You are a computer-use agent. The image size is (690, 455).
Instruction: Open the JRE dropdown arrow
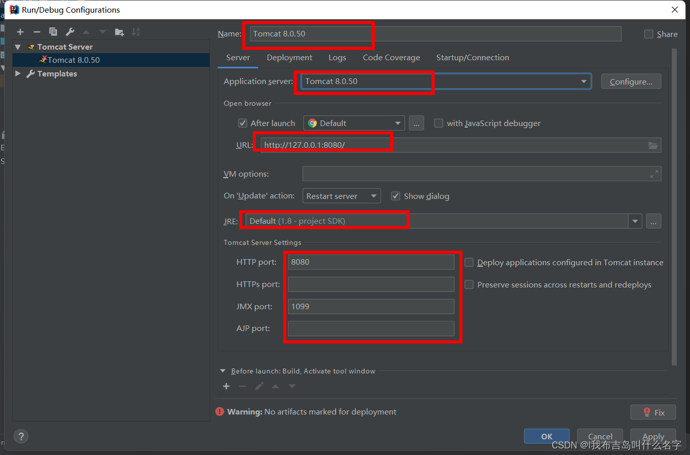[635, 221]
